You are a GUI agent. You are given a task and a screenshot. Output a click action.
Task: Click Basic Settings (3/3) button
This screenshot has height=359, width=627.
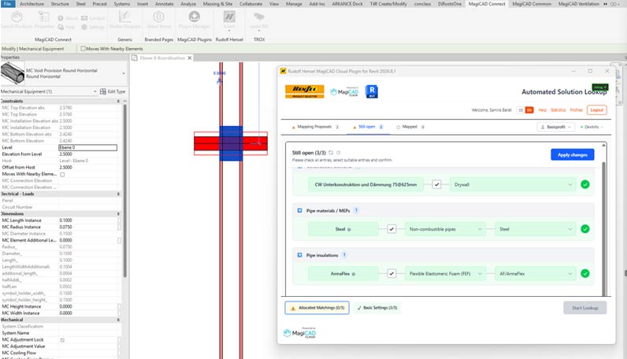click(377, 308)
